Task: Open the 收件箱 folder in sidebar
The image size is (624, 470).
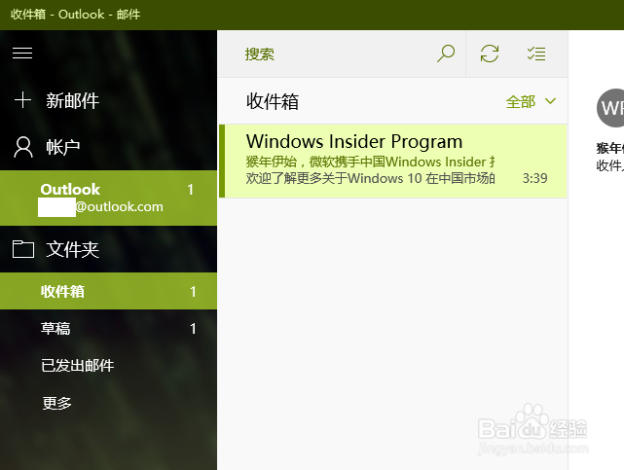Action: (x=108, y=291)
